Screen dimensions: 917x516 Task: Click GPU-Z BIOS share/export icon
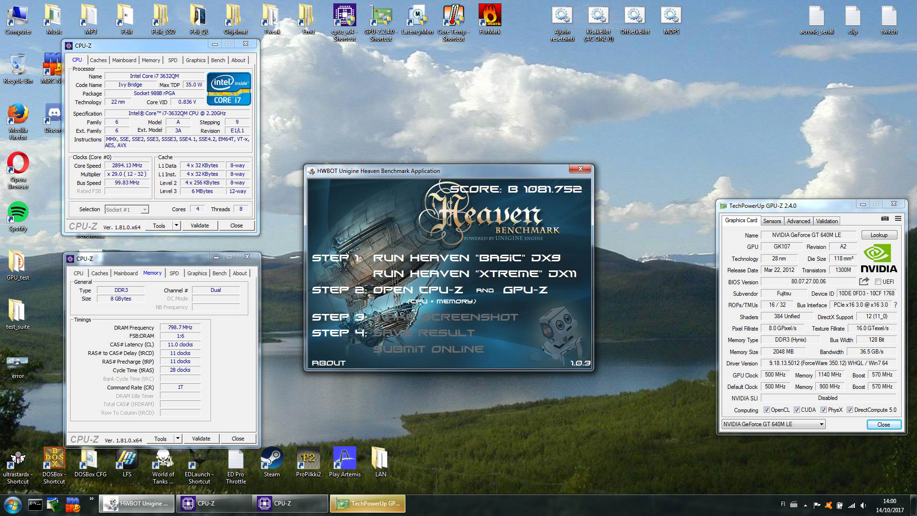pos(864,281)
